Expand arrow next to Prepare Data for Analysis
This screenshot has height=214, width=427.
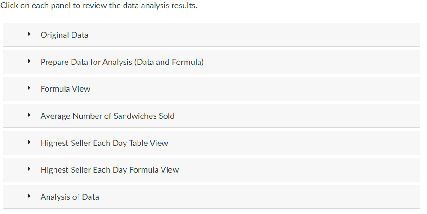click(x=29, y=62)
